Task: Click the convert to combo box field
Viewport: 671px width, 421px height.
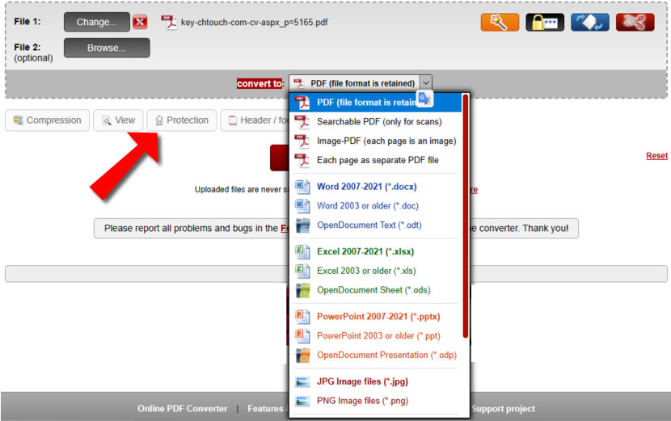Action: [361, 83]
